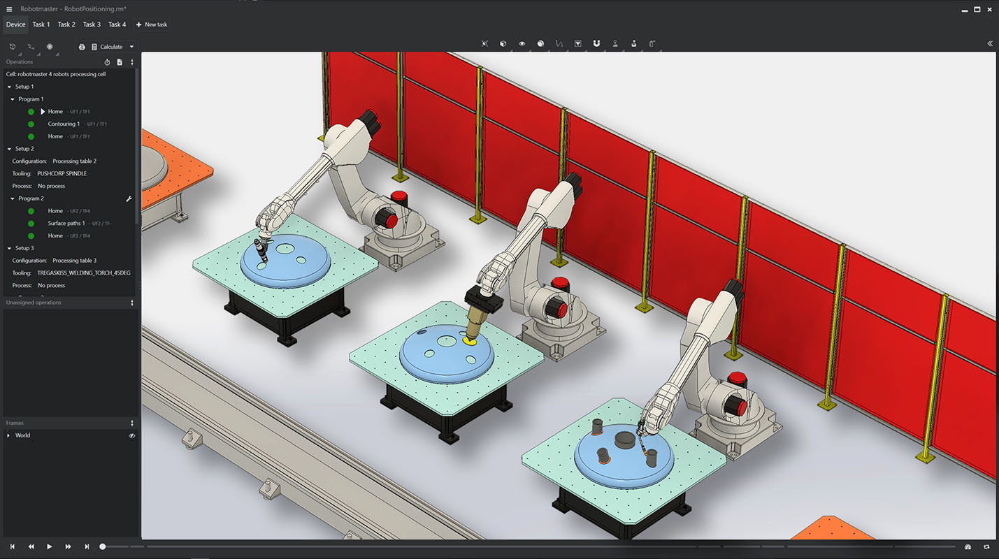The image size is (999, 559).
Task: Click the wrench icon next to Program 2
Action: (129, 198)
